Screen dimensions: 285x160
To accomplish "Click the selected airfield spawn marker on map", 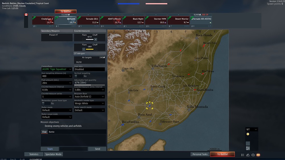I will click(150, 106).
